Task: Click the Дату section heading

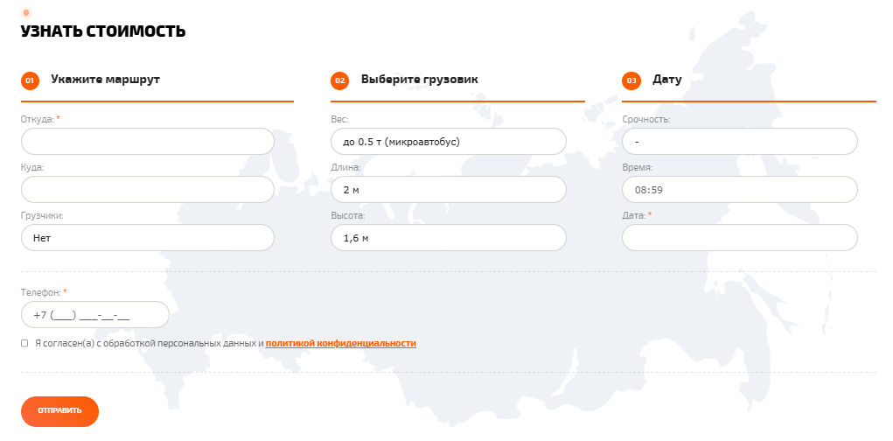Action: pyautogui.click(x=666, y=80)
